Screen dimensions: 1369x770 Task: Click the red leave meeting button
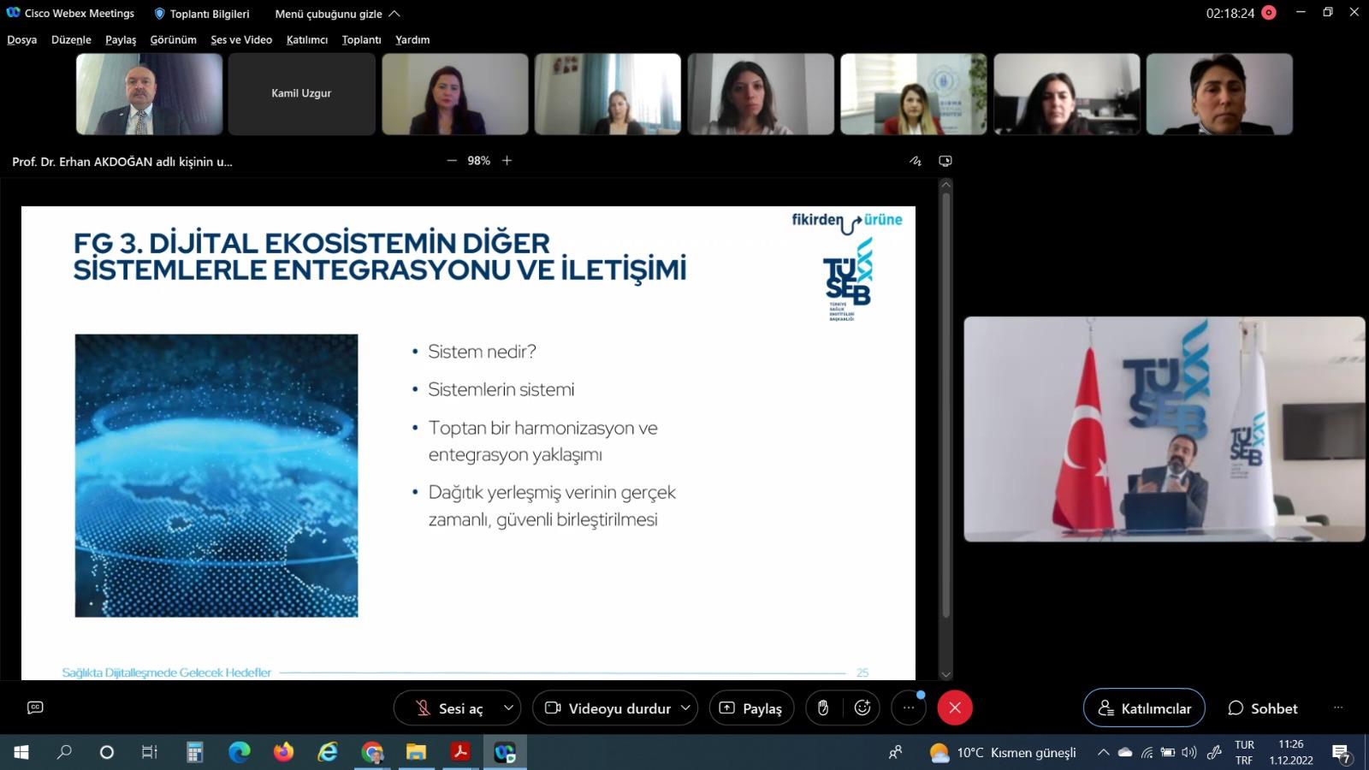coord(955,708)
